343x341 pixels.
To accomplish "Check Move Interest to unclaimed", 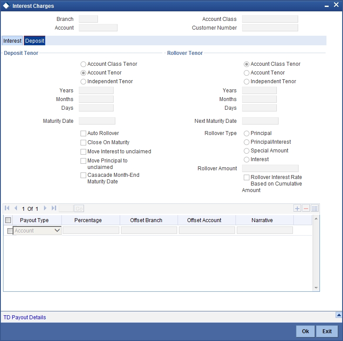I will tap(83, 152).
